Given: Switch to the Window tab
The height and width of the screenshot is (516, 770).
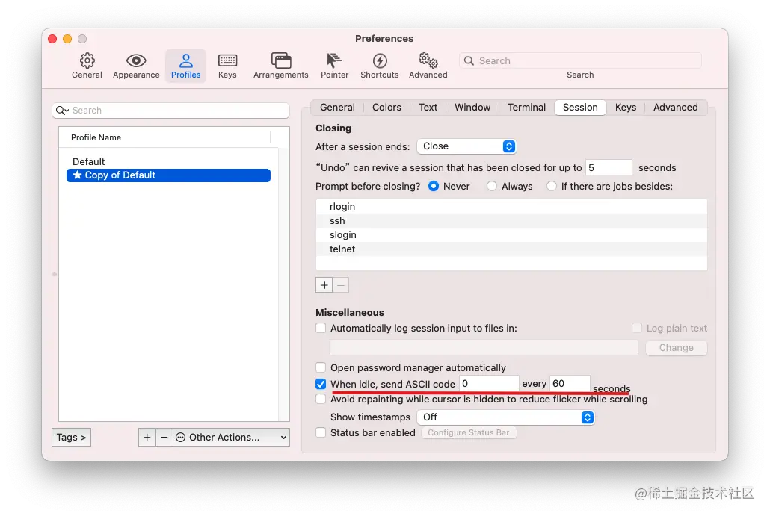Looking at the screenshot, I should 472,107.
